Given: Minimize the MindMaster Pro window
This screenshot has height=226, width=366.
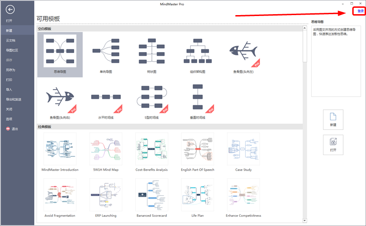Looking at the screenshot, I should point(343,4).
